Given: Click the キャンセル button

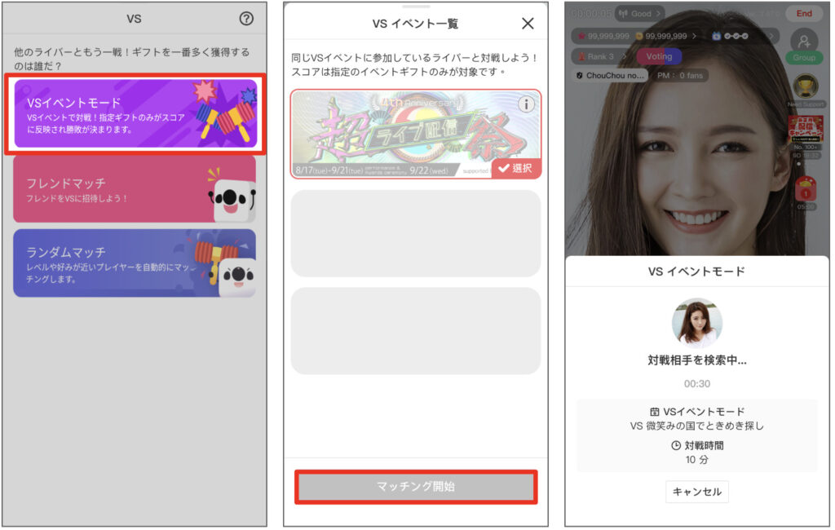Looking at the screenshot, I should click(x=697, y=492).
